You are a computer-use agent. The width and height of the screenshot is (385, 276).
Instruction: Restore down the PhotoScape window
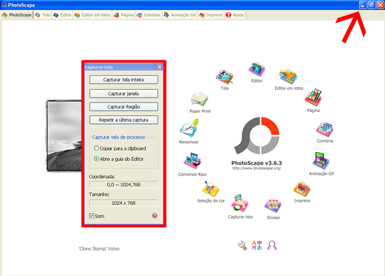[x=372, y=5]
